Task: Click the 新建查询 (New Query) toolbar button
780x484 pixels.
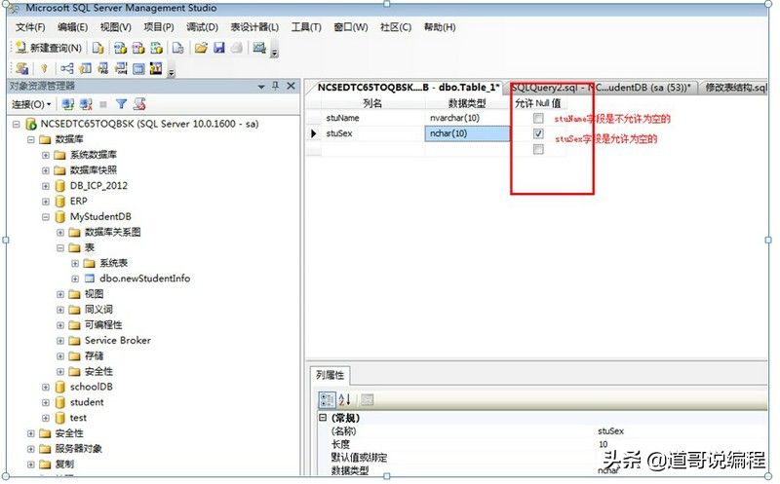Action: pos(49,48)
